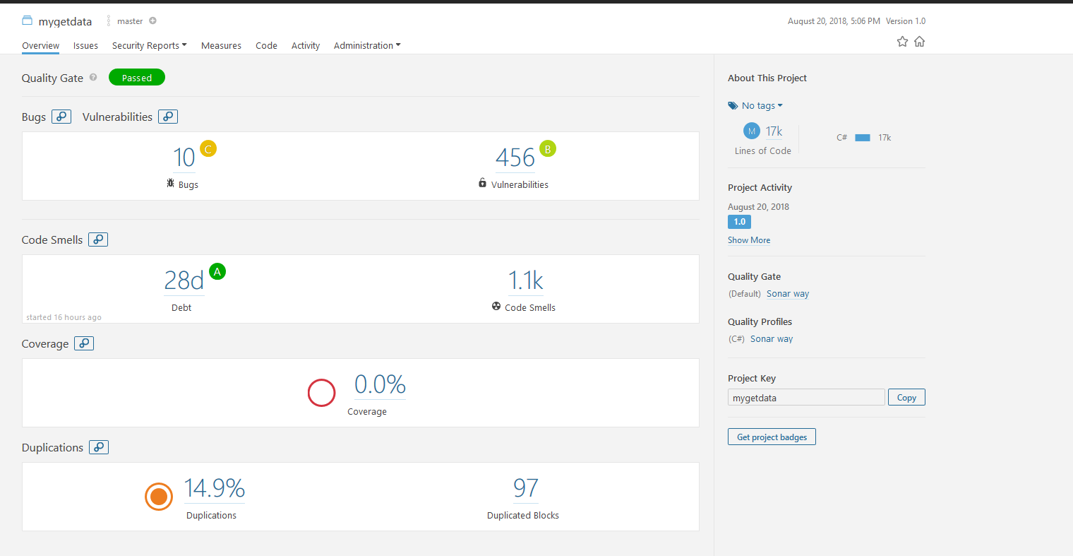Viewport: 1073px width, 556px height.
Task: Expand the Security Reports dropdown
Action: (149, 45)
